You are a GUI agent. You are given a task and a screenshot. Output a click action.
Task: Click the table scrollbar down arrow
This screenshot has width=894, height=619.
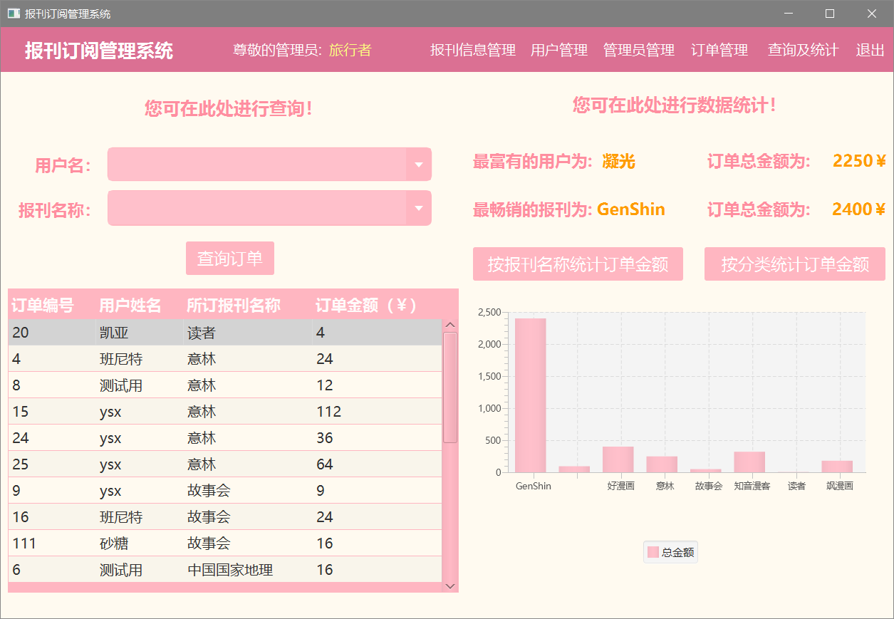pos(449,586)
